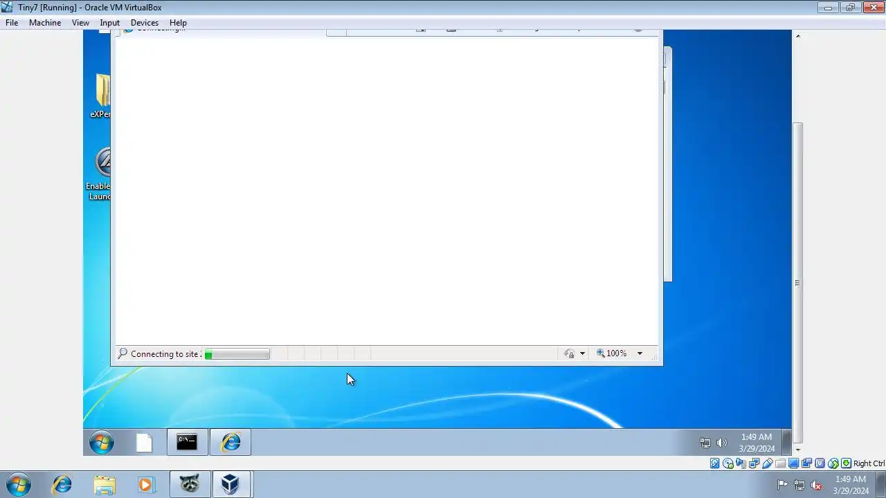Image resolution: width=886 pixels, height=498 pixels.
Task: Click the host network tray icon
Action: (799, 485)
